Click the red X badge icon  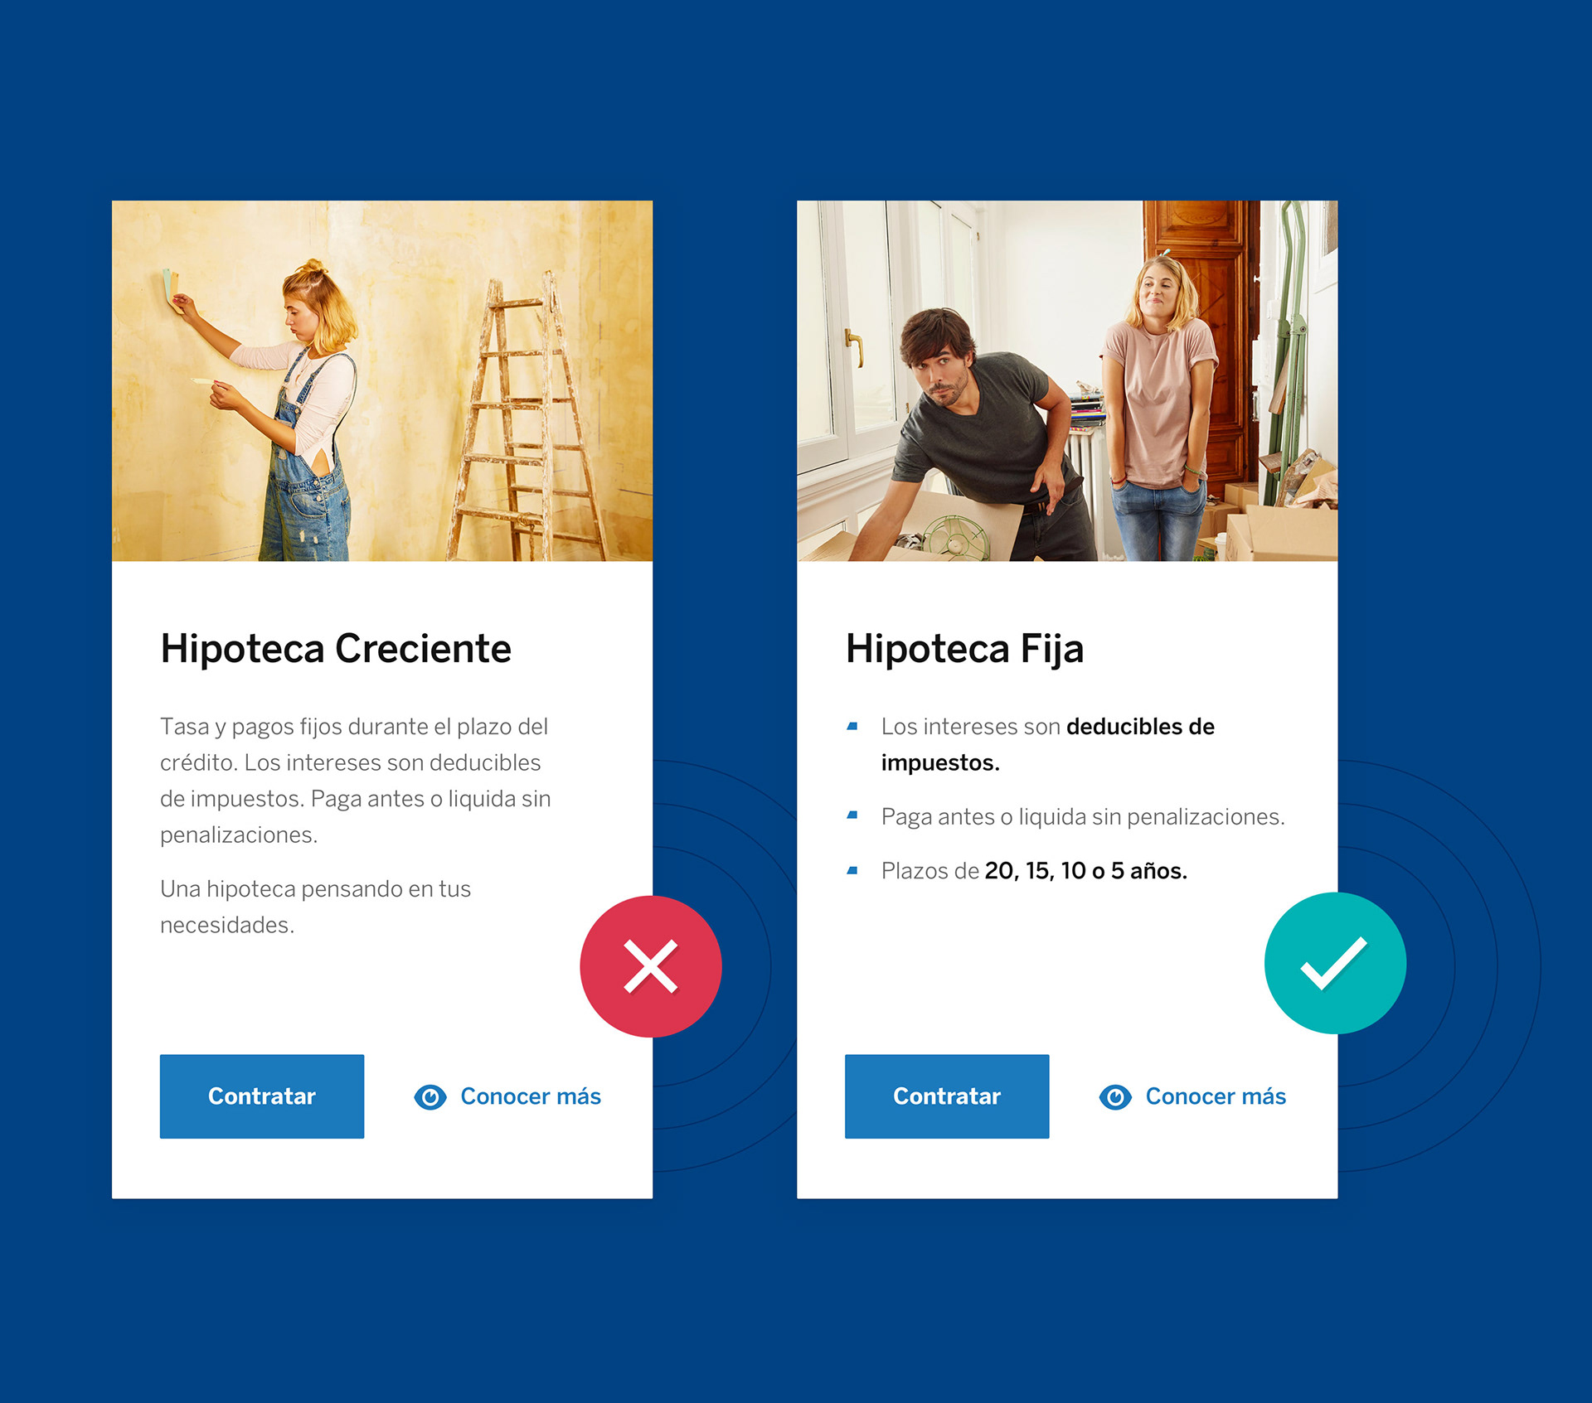click(x=651, y=966)
